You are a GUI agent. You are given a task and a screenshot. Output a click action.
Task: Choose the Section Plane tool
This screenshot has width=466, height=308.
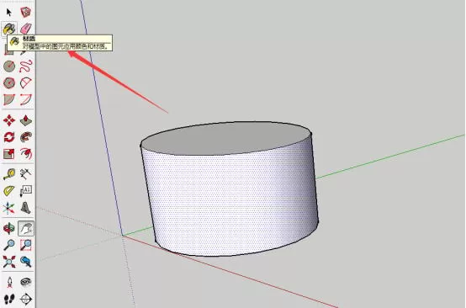26,299
